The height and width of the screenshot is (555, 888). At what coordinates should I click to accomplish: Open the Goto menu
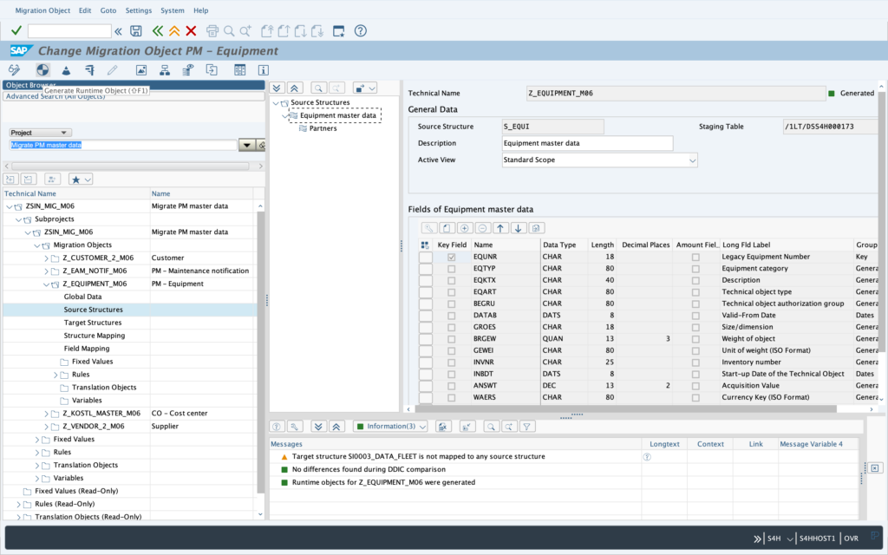click(108, 10)
